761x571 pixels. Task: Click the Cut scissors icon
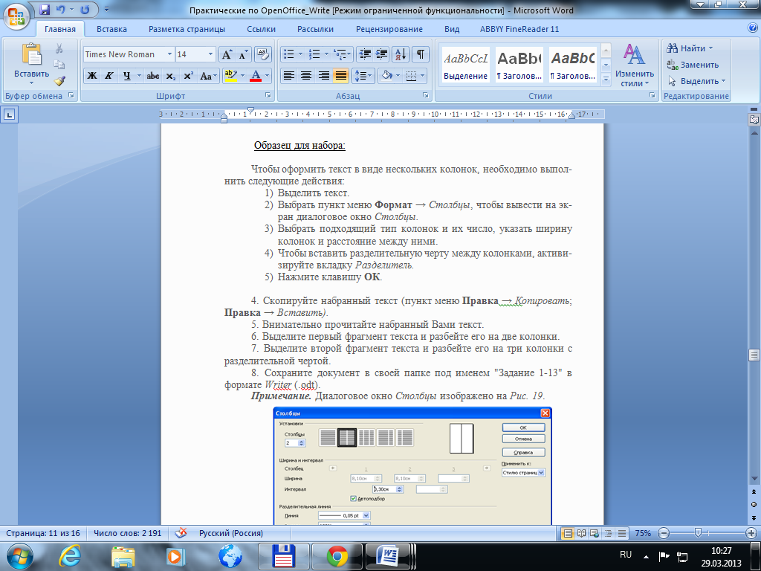(x=59, y=48)
